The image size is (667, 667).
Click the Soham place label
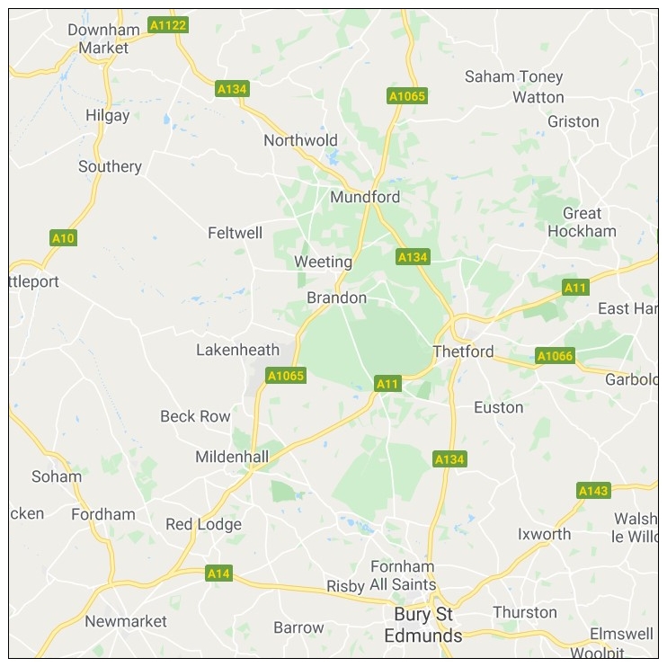tap(57, 476)
